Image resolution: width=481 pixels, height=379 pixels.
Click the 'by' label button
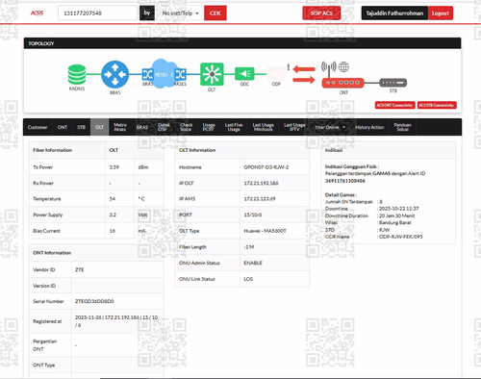point(147,13)
